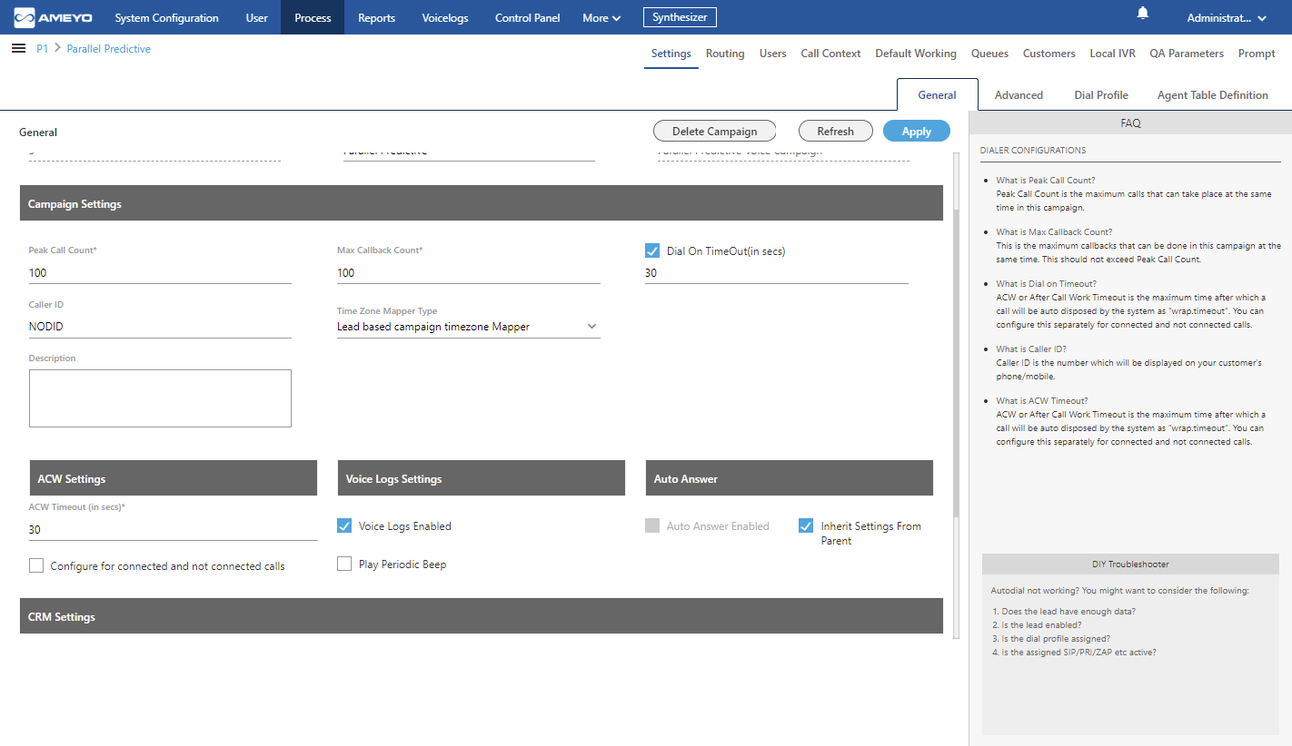Open the Call Context tab
Viewport: 1292px width, 746px height.
830,54
